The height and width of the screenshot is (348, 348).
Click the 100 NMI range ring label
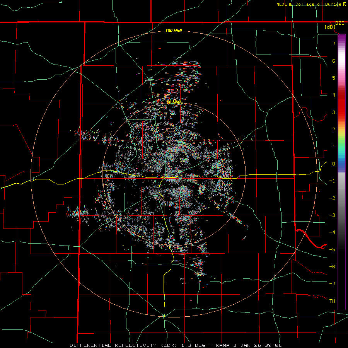[174, 31]
